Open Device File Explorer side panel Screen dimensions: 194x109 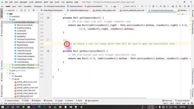pyautogui.click(x=193, y=76)
